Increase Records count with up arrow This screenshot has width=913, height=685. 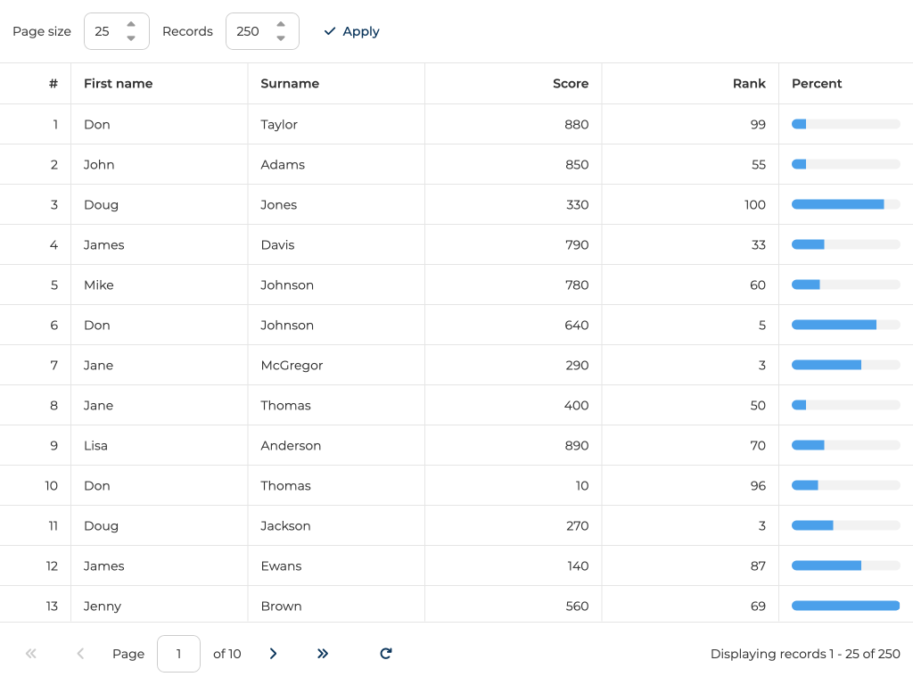pos(281,25)
